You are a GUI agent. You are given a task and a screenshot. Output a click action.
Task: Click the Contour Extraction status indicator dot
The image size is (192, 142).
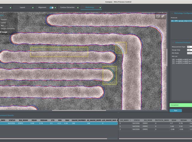(x=78, y=7)
